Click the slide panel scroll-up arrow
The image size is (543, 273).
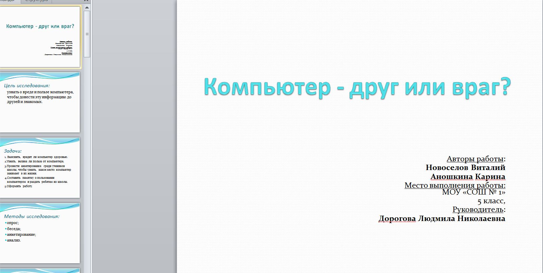coord(87,7)
